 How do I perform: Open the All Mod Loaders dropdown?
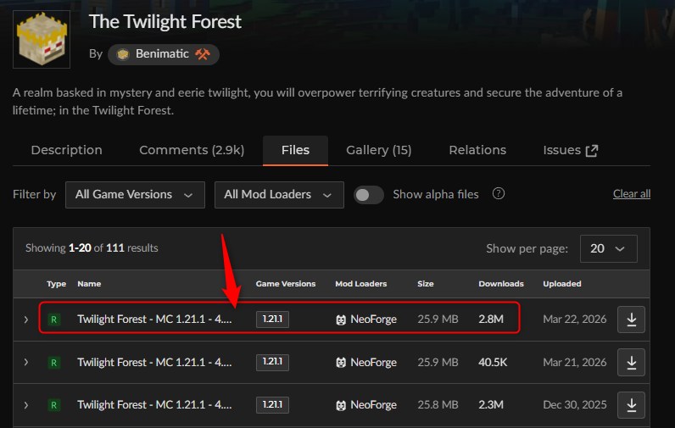(279, 195)
